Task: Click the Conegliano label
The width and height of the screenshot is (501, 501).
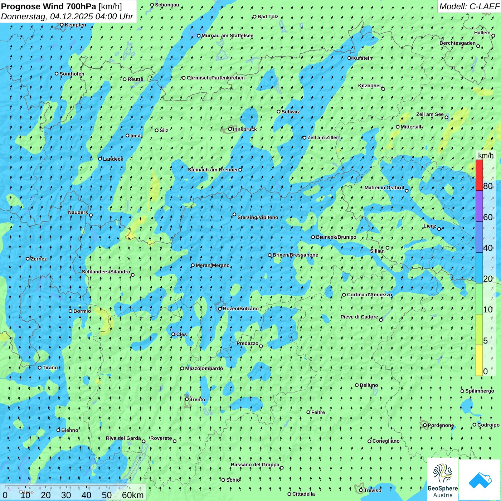Action: 386,441
